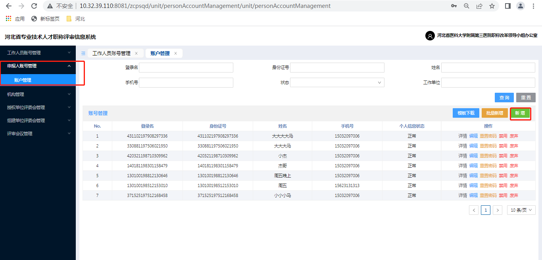
Task: Close the 工作人员账号管理 tab
Action: pyautogui.click(x=136, y=54)
